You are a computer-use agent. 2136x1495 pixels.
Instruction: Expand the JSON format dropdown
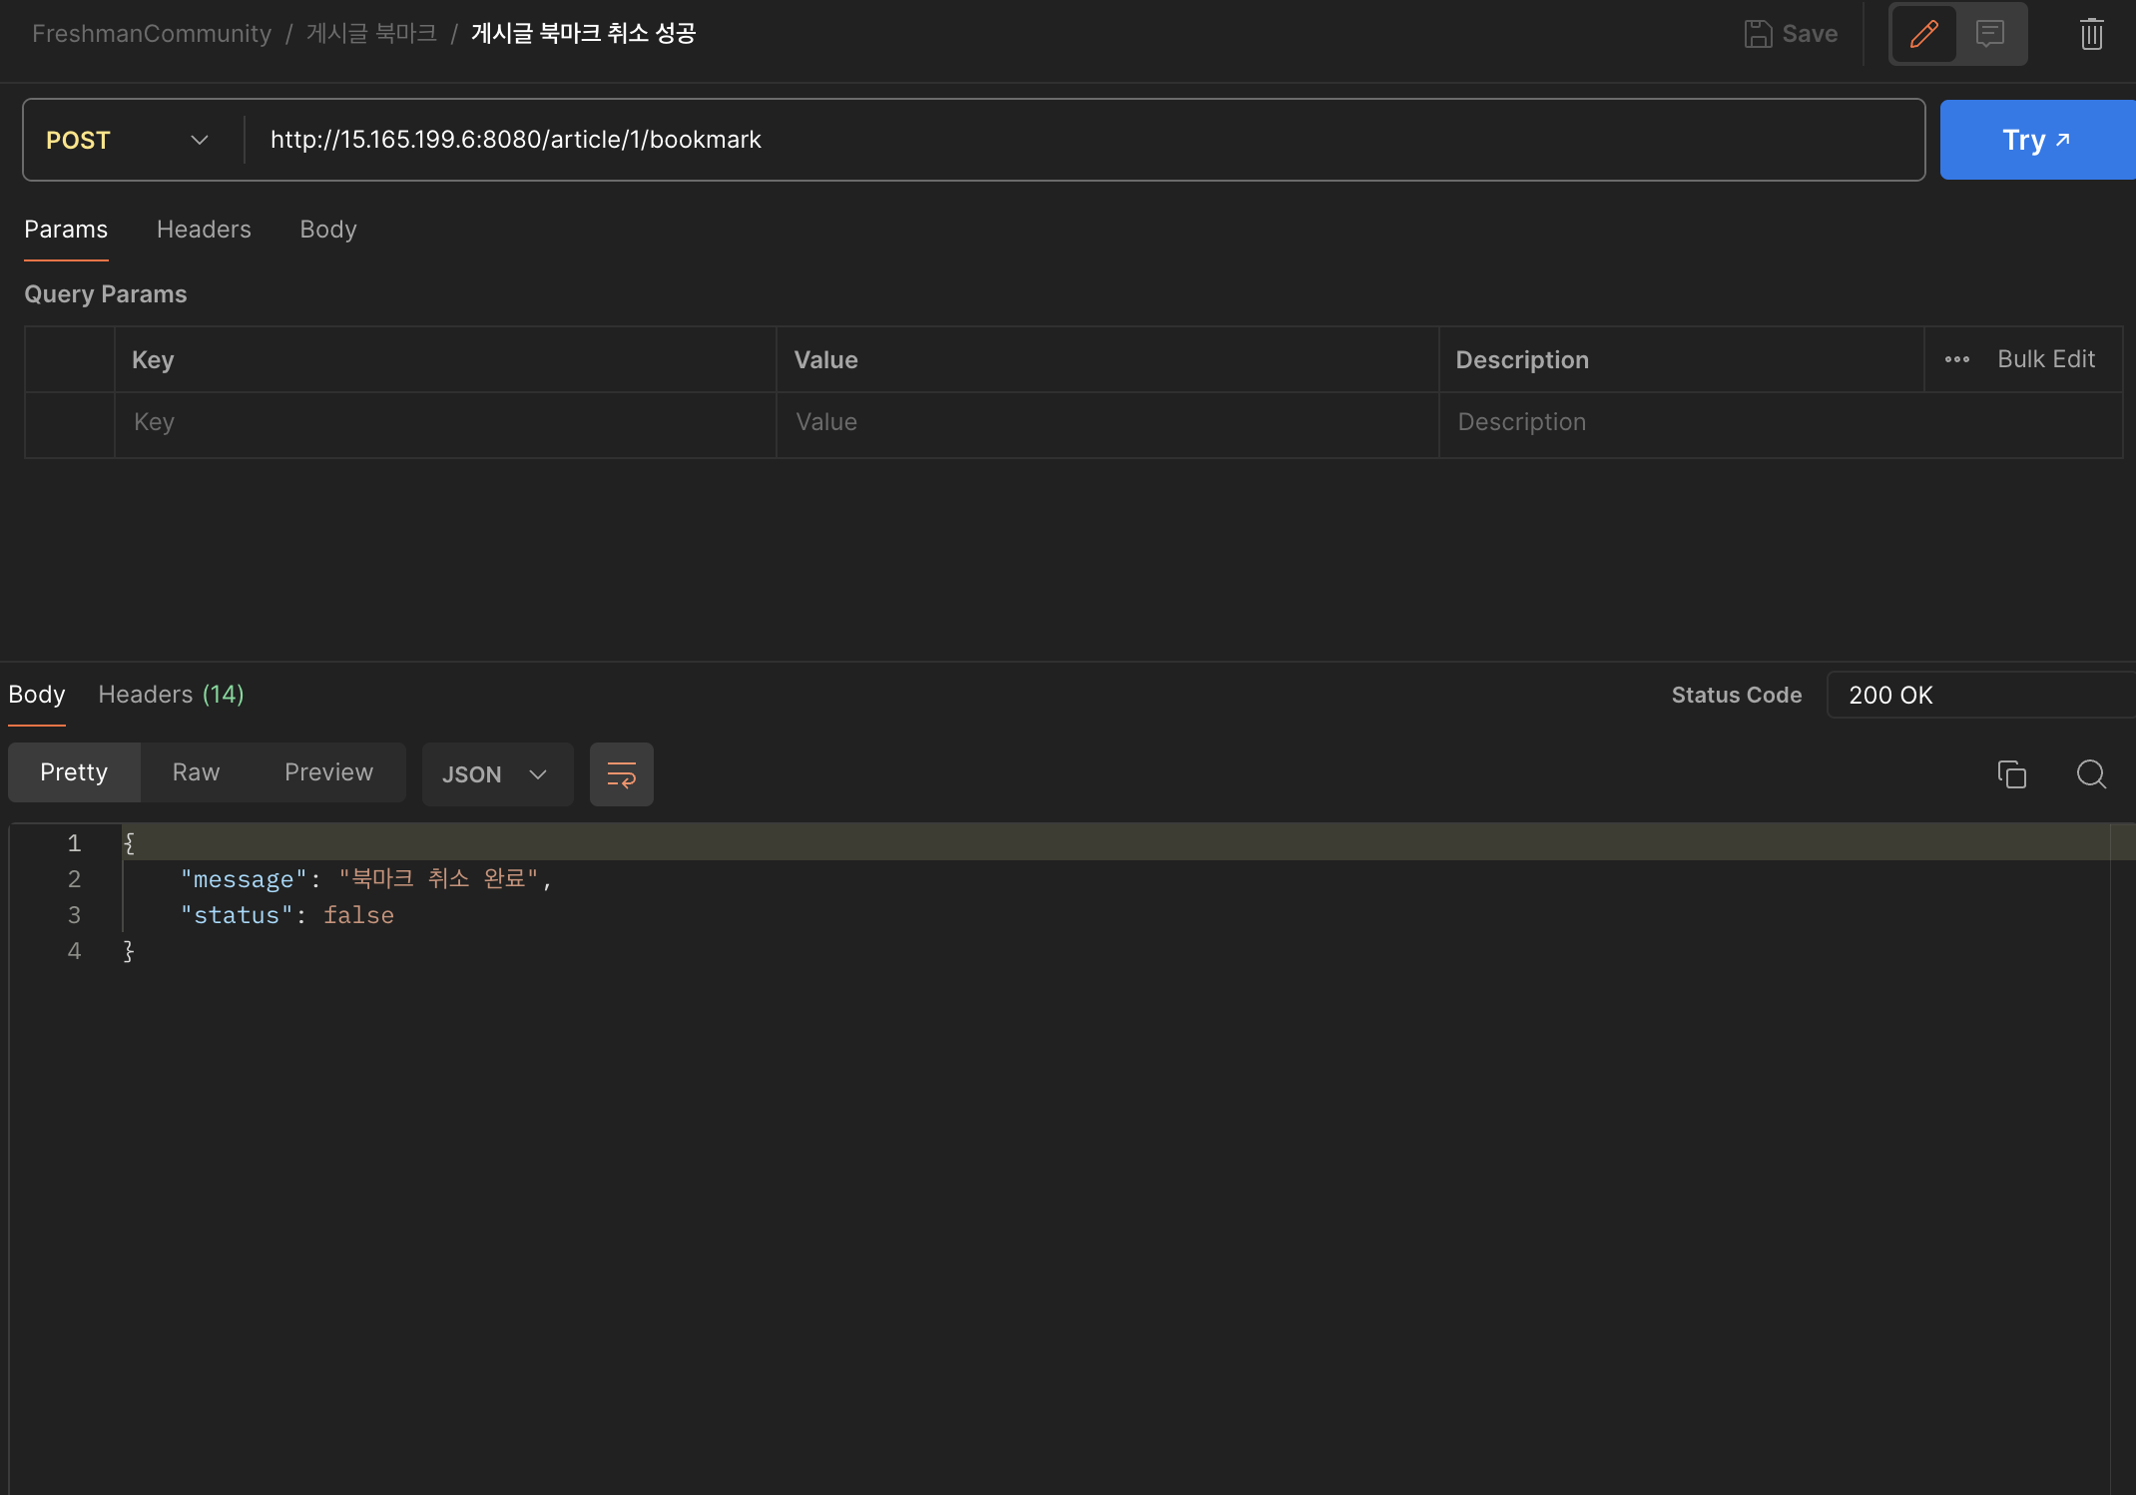496,774
